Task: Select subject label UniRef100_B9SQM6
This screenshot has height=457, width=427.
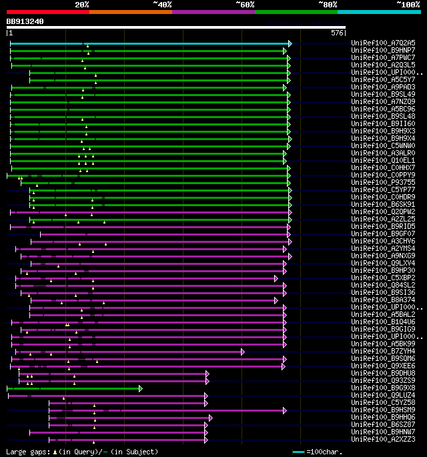Action: click(x=383, y=358)
